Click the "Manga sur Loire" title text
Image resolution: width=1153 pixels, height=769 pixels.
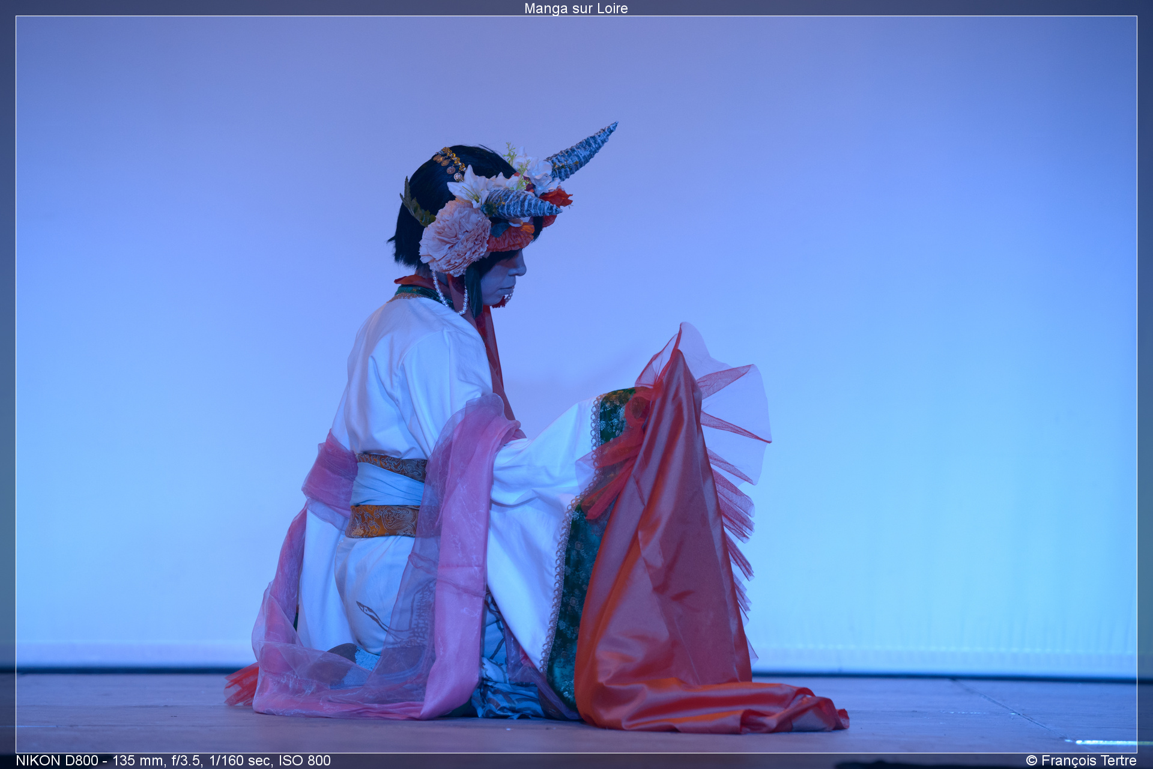click(576, 8)
